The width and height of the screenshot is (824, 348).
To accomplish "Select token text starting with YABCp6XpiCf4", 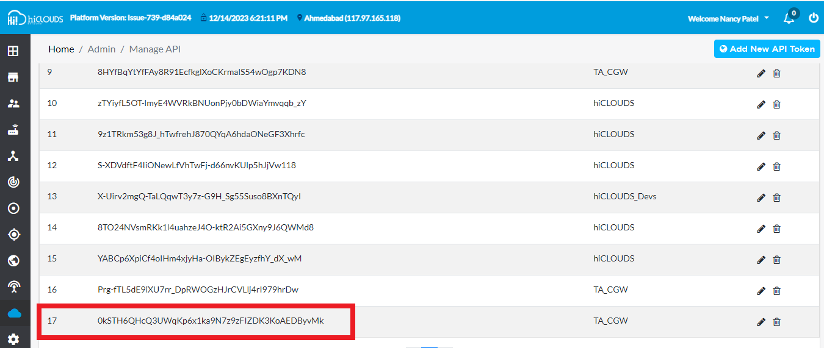I will [200, 258].
